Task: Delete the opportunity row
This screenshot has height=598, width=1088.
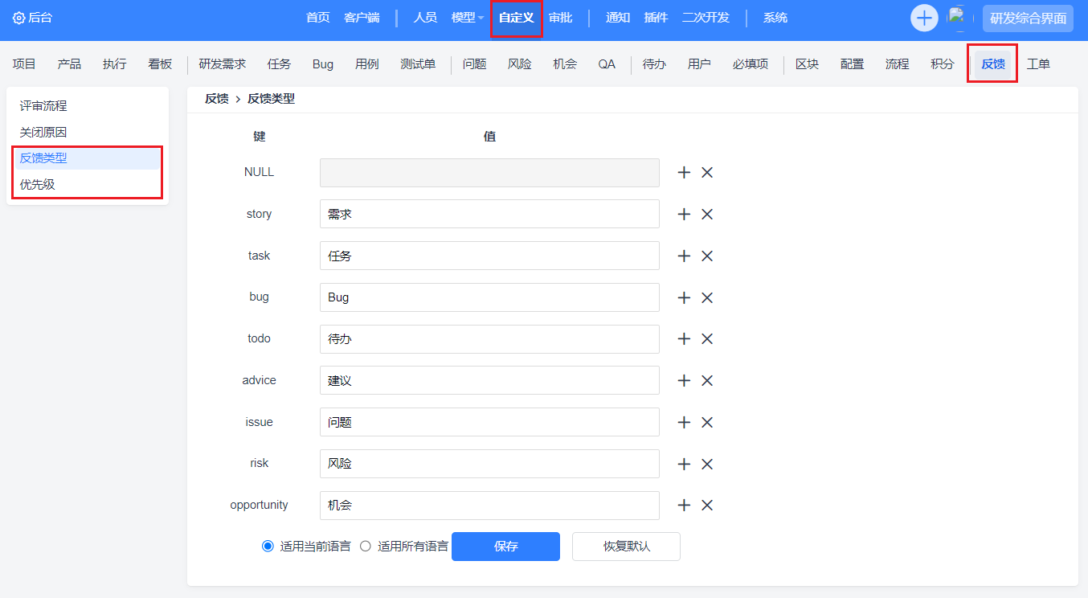Action: [707, 506]
